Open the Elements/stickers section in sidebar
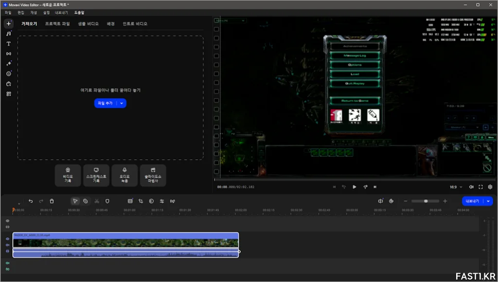This screenshot has width=498, height=282. [x=9, y=84]
